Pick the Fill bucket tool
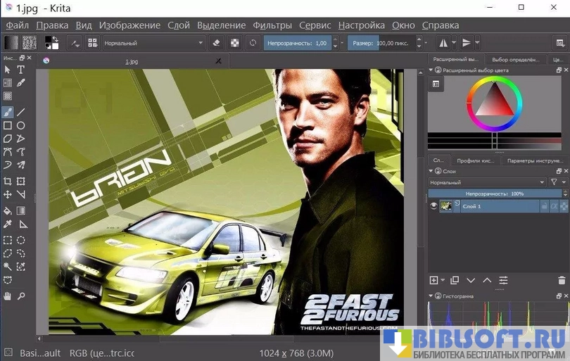This screenshot has height=361, width=570. click(x=8, y=210)
